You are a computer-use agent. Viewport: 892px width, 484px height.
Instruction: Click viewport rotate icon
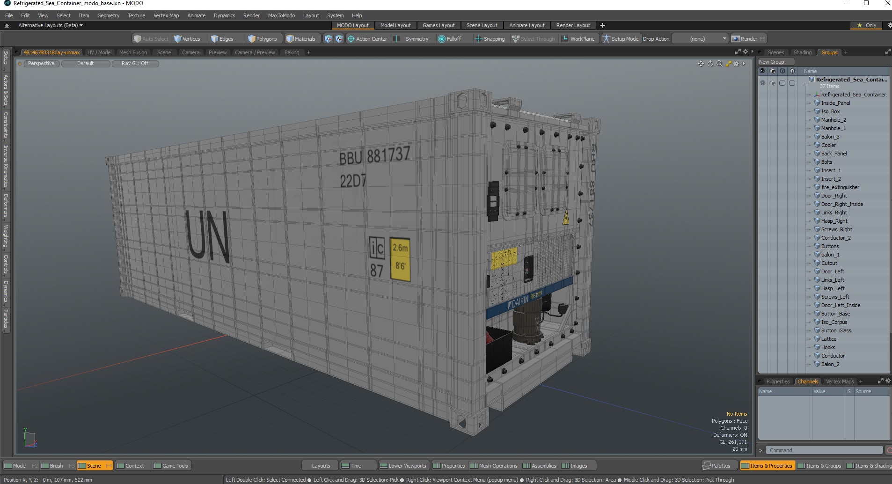[710, 64]
